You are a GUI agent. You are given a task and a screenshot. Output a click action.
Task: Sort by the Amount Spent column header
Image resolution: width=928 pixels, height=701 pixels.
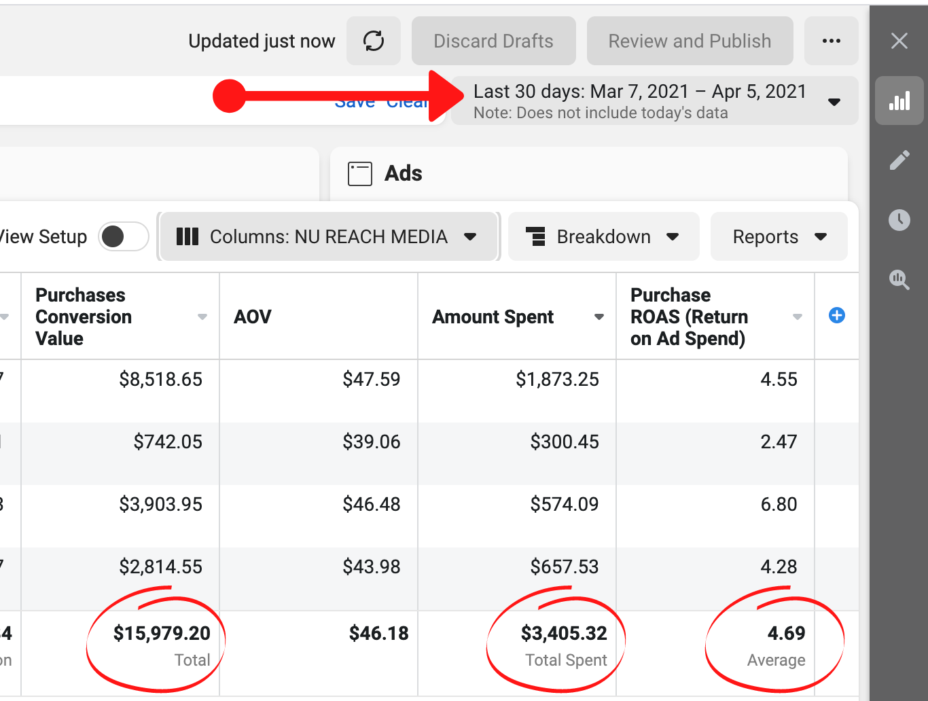click(x=493, y=317)
